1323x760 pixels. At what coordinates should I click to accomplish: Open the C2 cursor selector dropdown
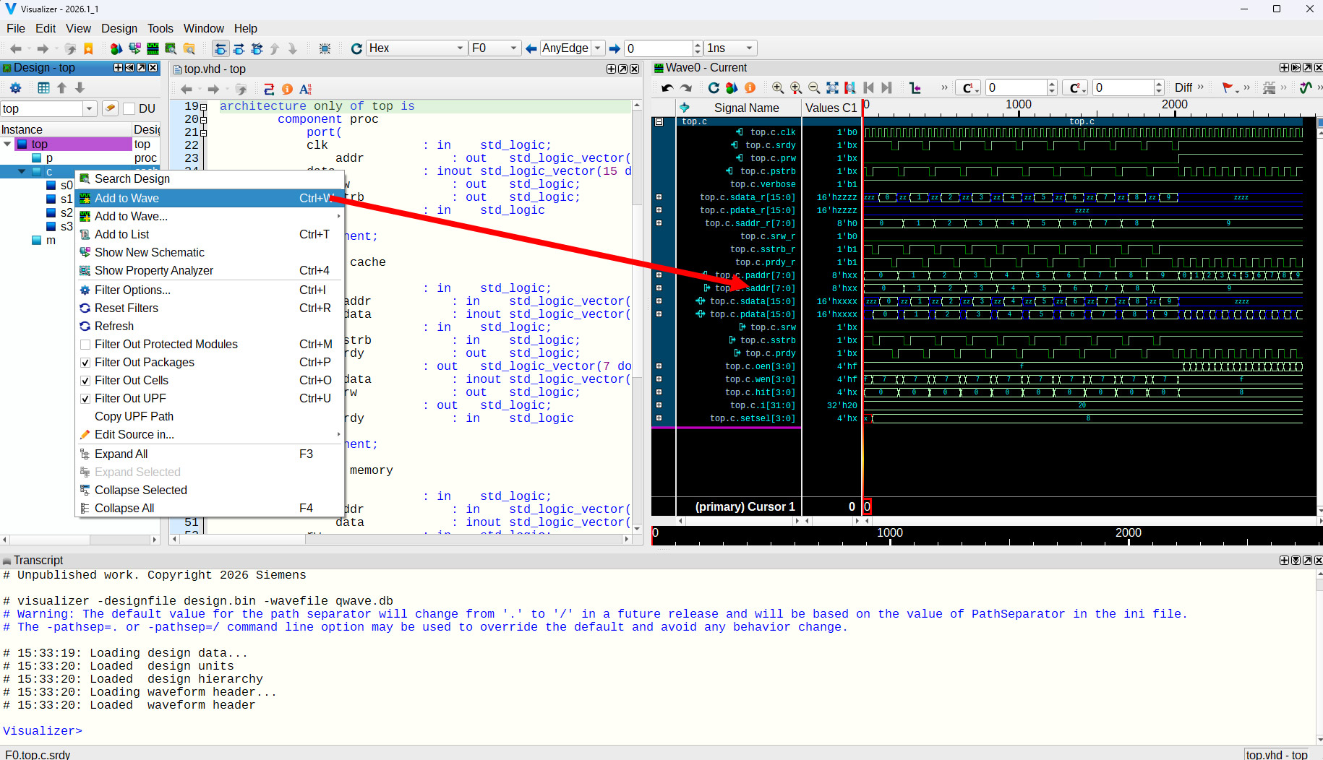[x=1074, y=88]
